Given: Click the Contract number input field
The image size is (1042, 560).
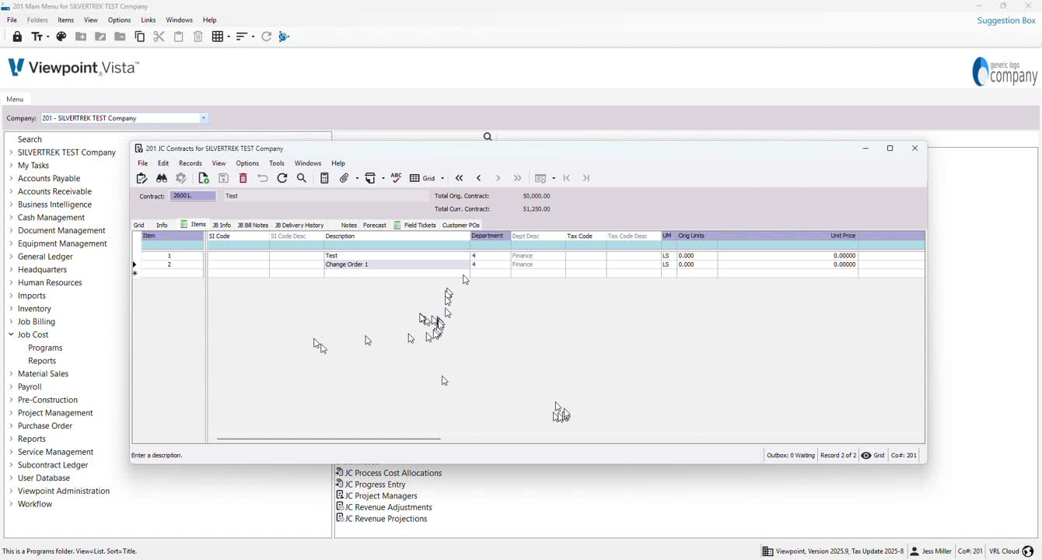Looking at the screenshot, I should (x=194, y=196).
